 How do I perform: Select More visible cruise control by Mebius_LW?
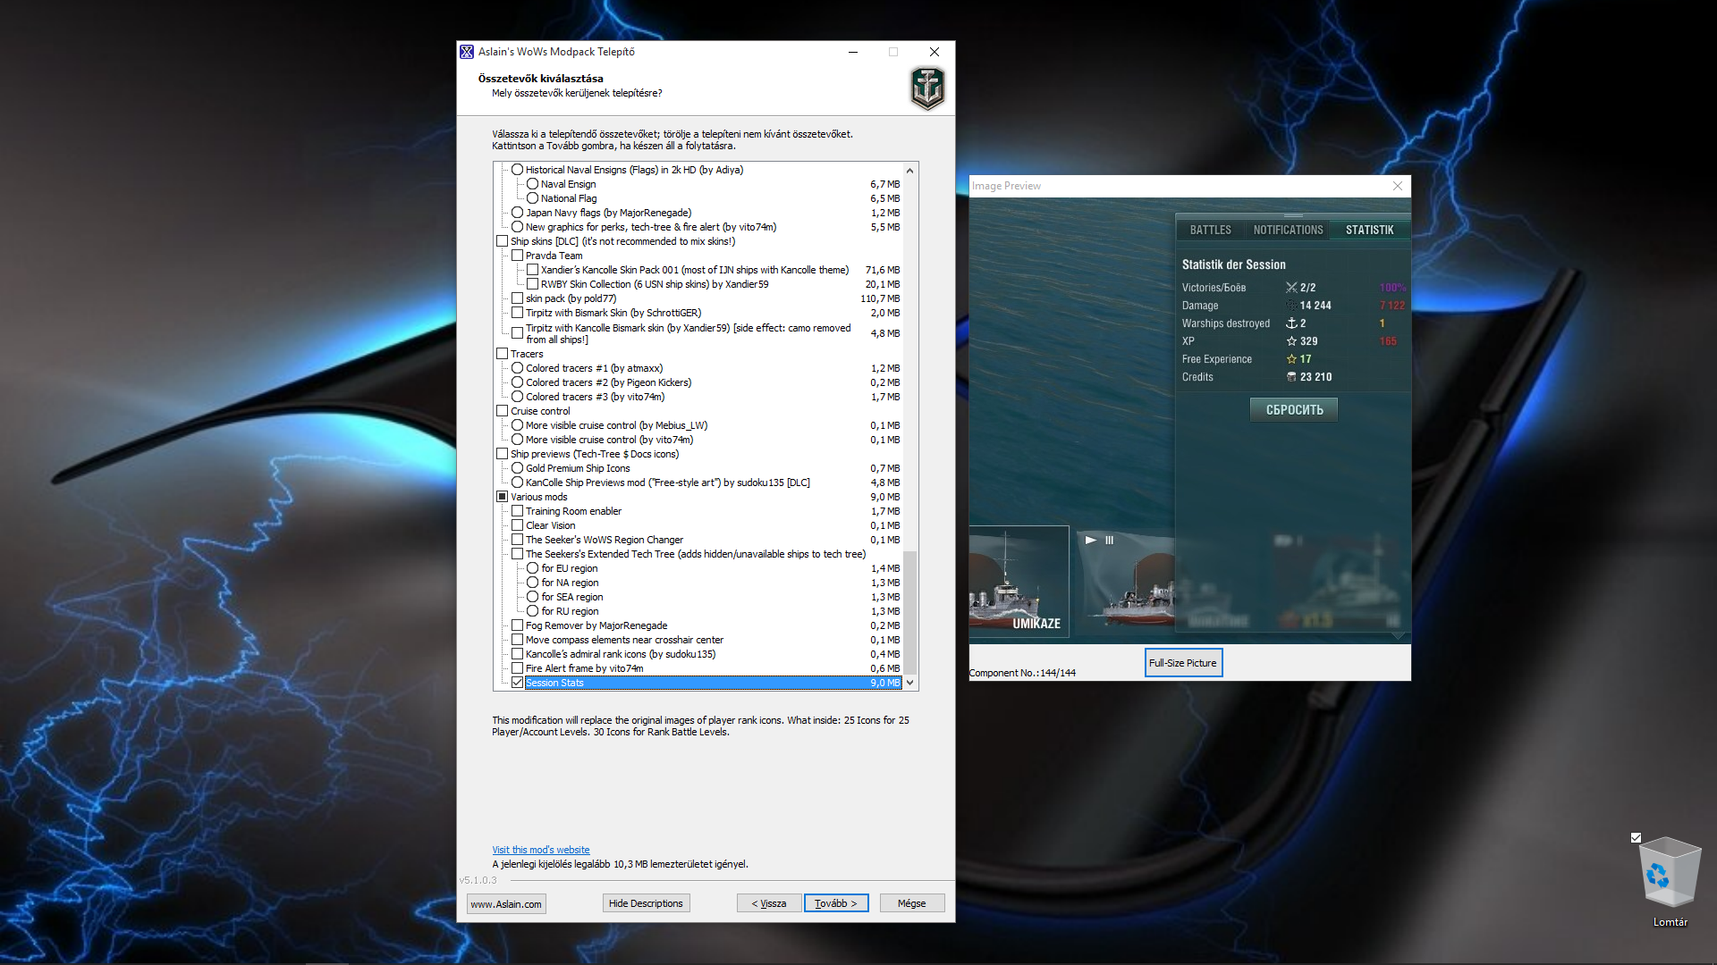coord(517,425)
